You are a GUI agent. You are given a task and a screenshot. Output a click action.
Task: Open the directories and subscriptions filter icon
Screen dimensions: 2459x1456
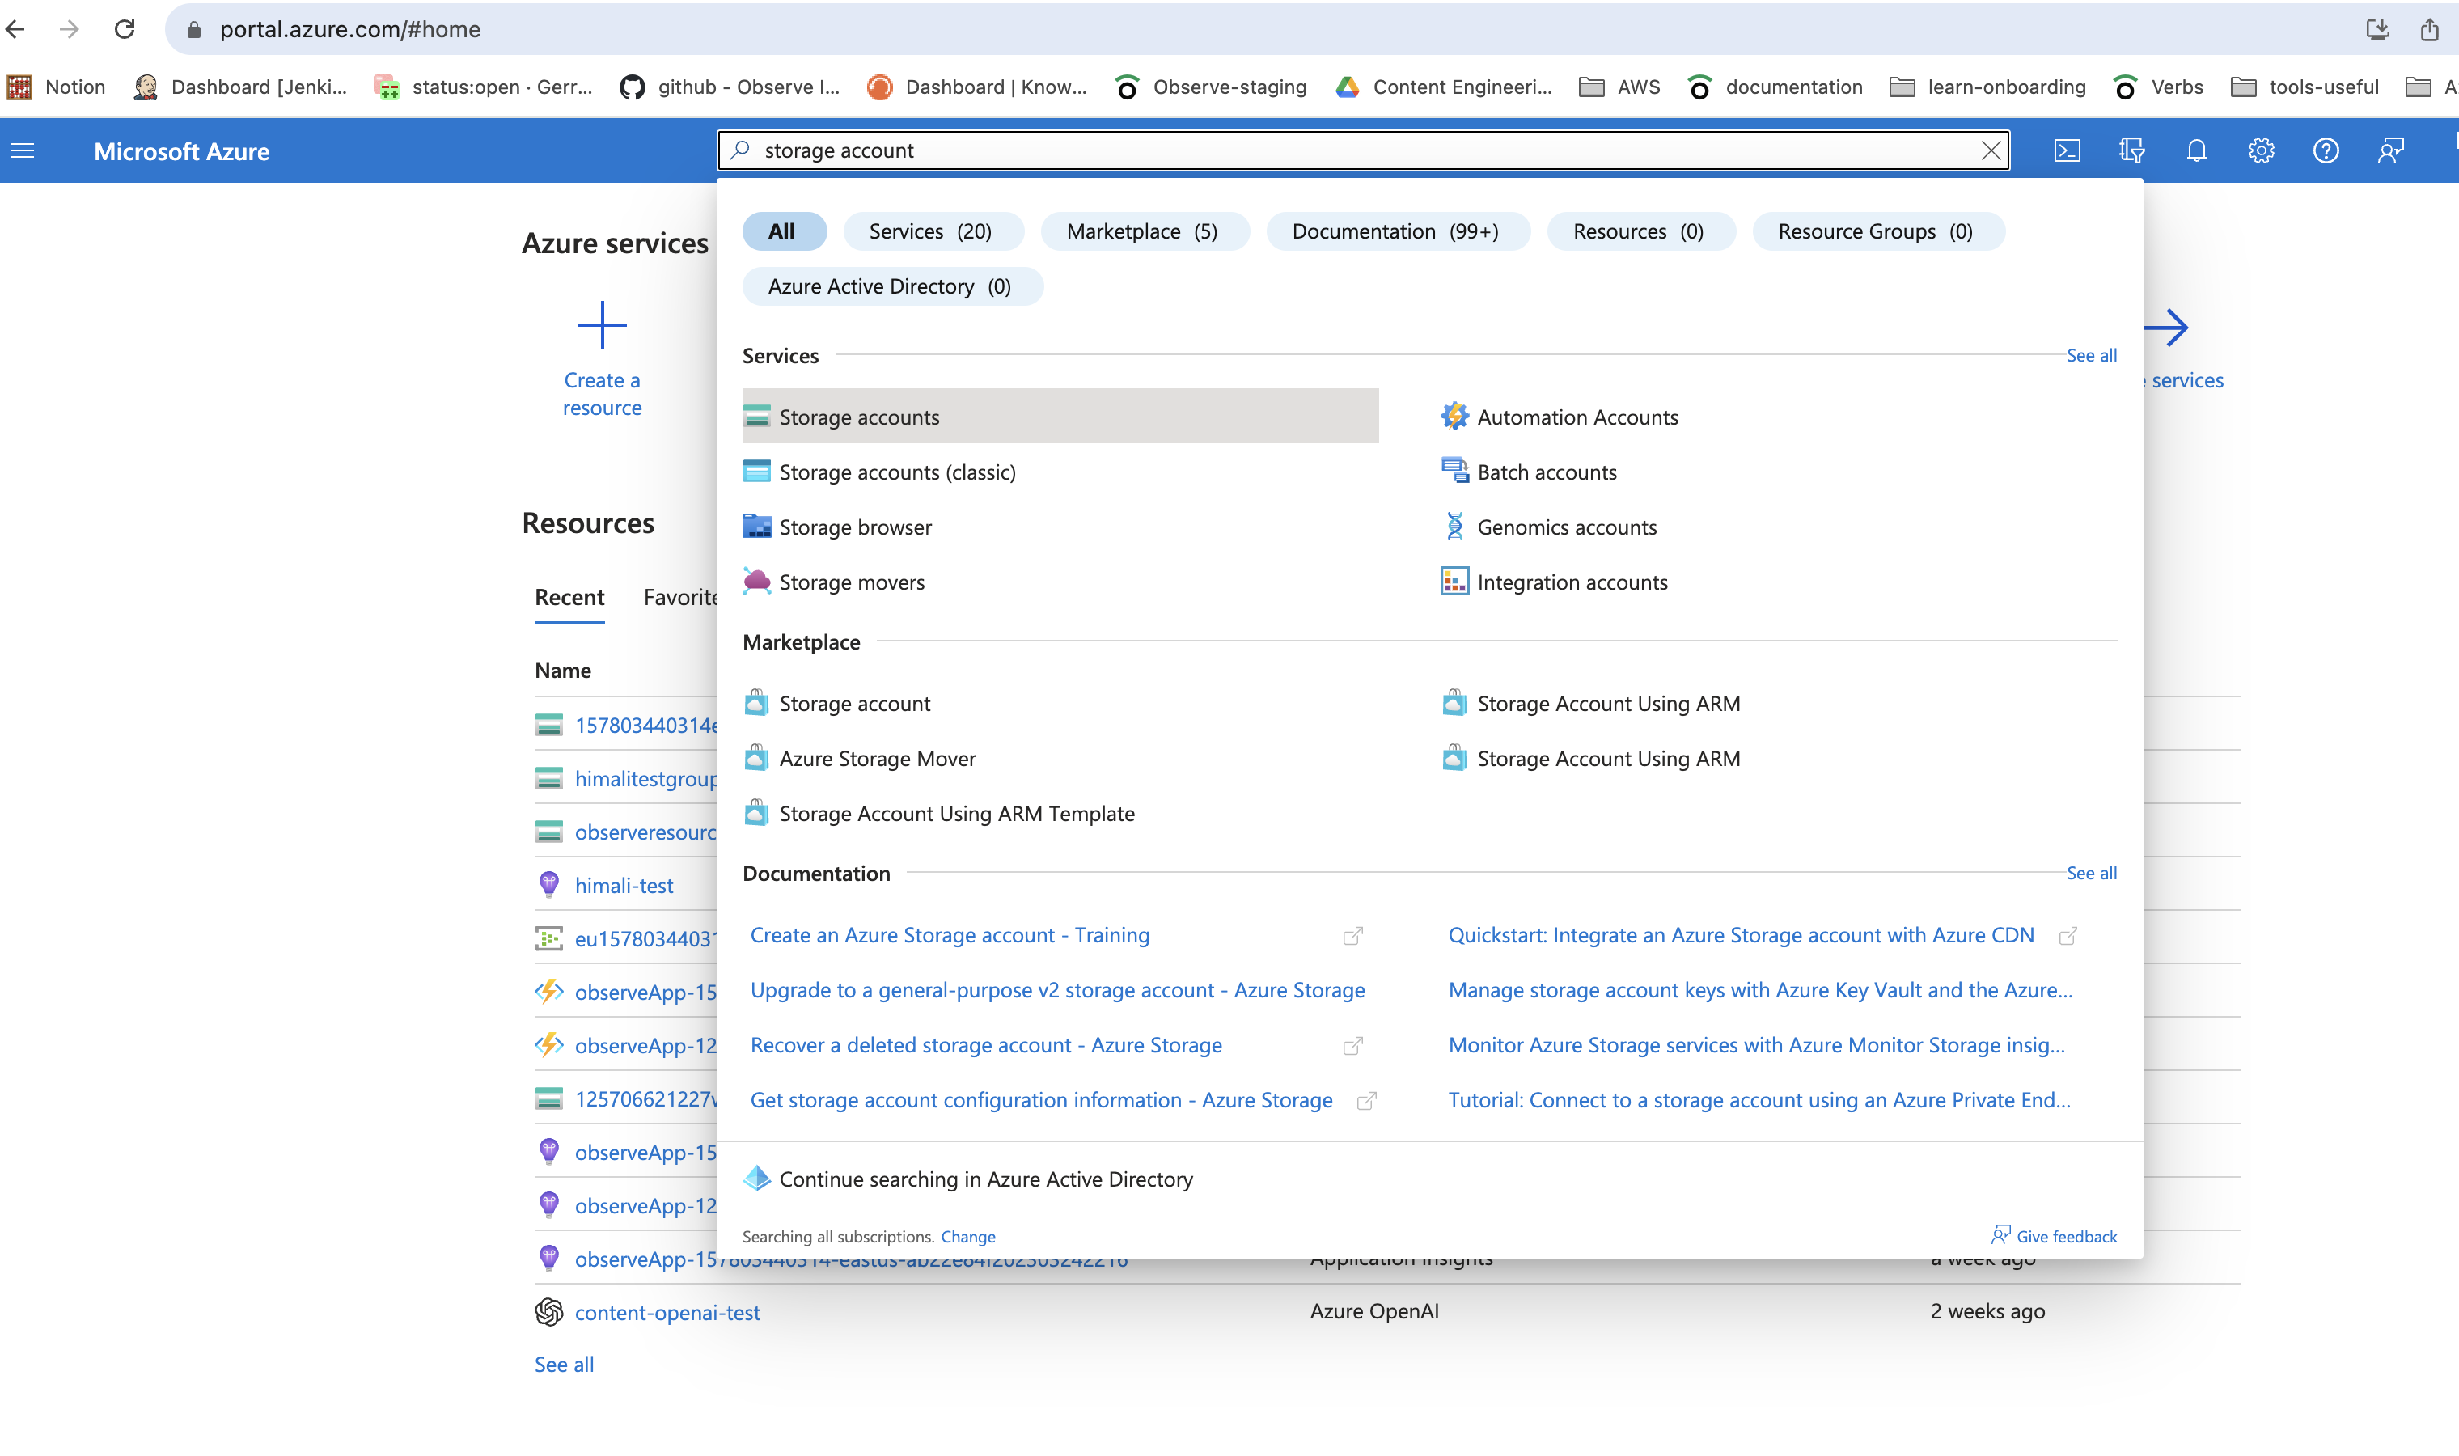2131,151
